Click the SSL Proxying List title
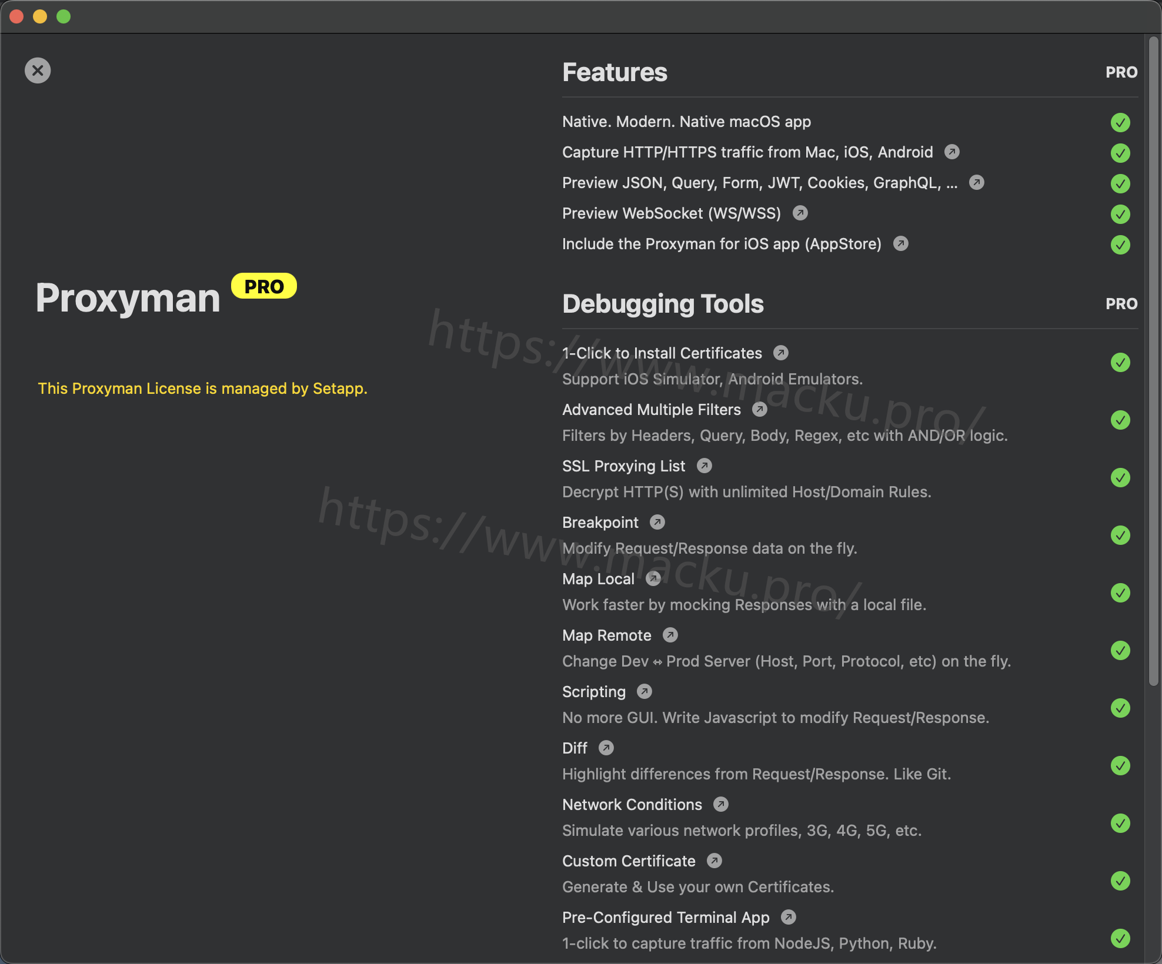Screen dimensions: 1162x964 [624, 466]
